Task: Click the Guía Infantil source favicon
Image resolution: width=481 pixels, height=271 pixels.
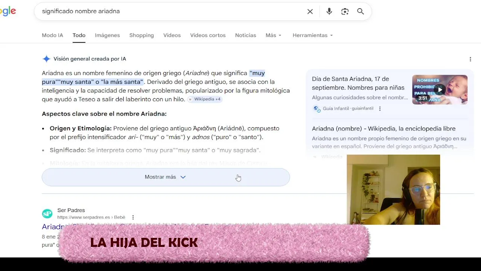Action: [x=316, y=108]
